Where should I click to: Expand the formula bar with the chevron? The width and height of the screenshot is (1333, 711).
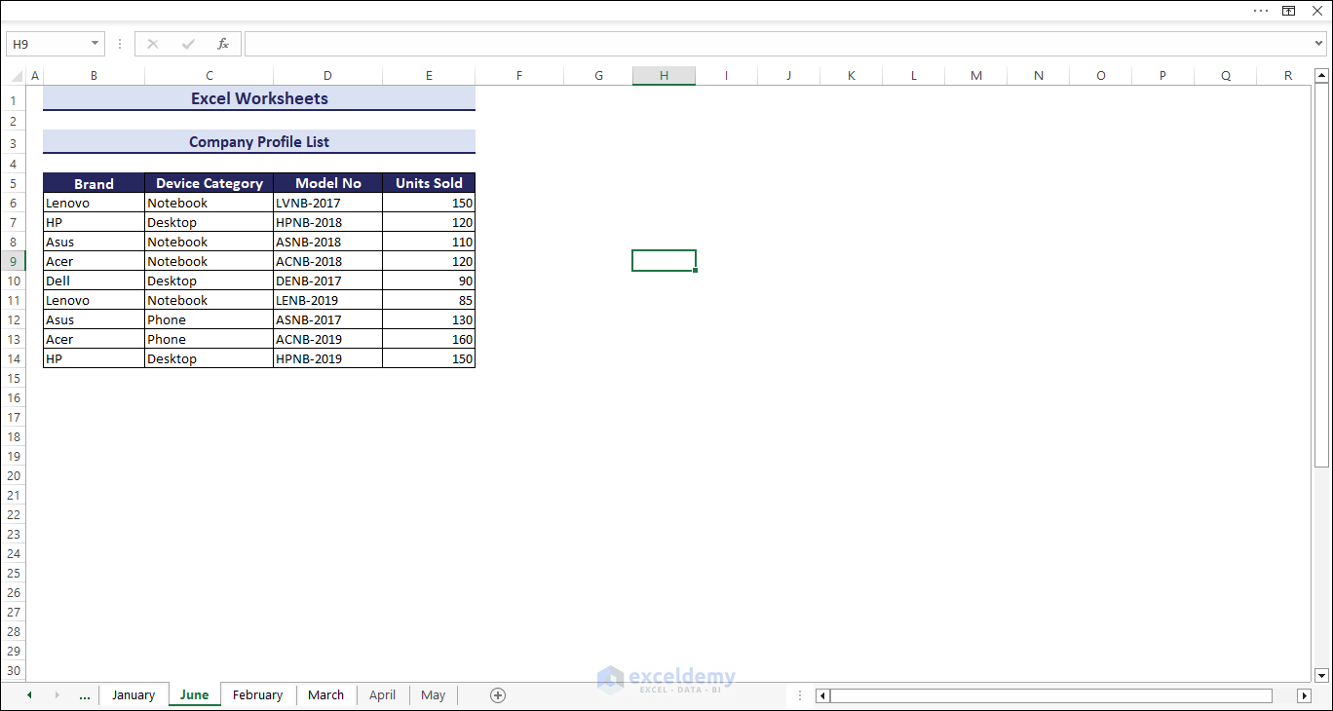pyautogui.click(x=1319, y=44)
